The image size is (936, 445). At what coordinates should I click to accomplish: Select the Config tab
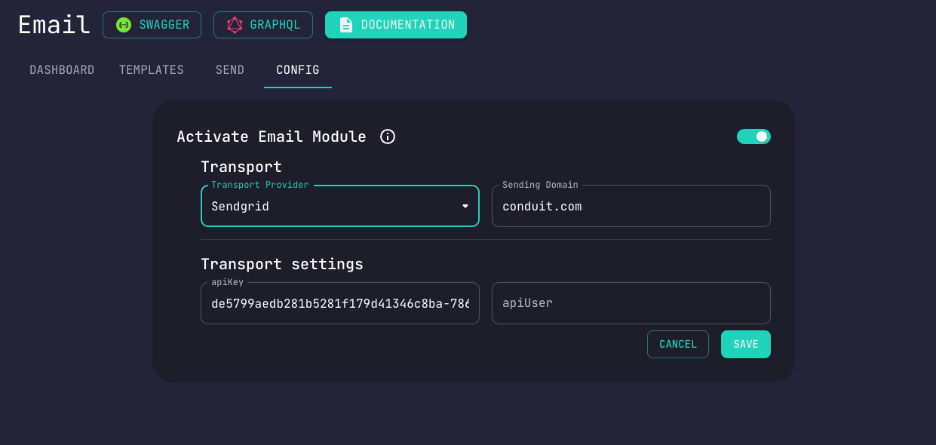[298, 70]
